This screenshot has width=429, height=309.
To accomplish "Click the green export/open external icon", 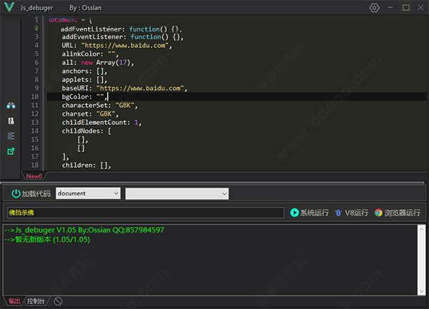I will coord(11,151).
